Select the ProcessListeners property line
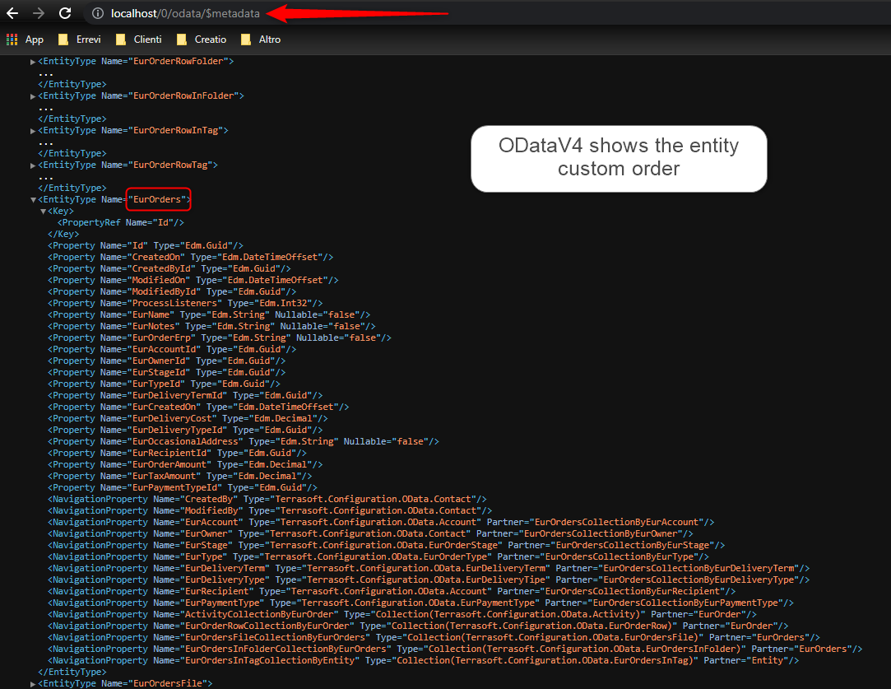 pyautogui.click(x=185, y=303)
